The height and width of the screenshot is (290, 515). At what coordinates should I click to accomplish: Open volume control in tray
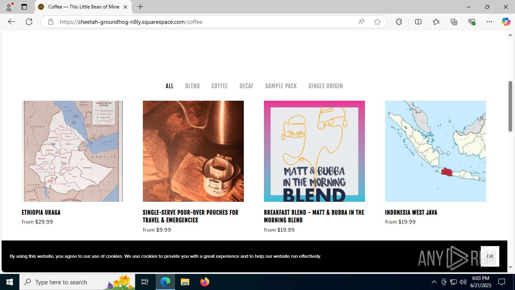tap(463, 282)
